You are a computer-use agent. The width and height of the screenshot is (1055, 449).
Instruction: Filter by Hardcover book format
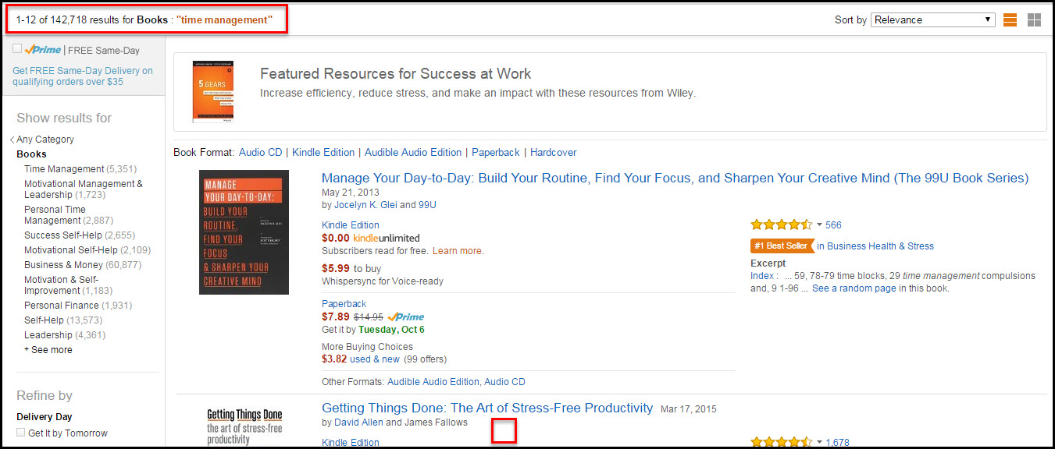coord(554,153)
